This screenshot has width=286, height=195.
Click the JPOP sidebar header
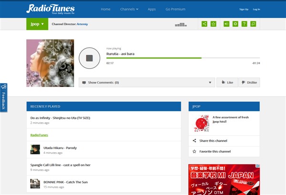[x=224, y=107]
